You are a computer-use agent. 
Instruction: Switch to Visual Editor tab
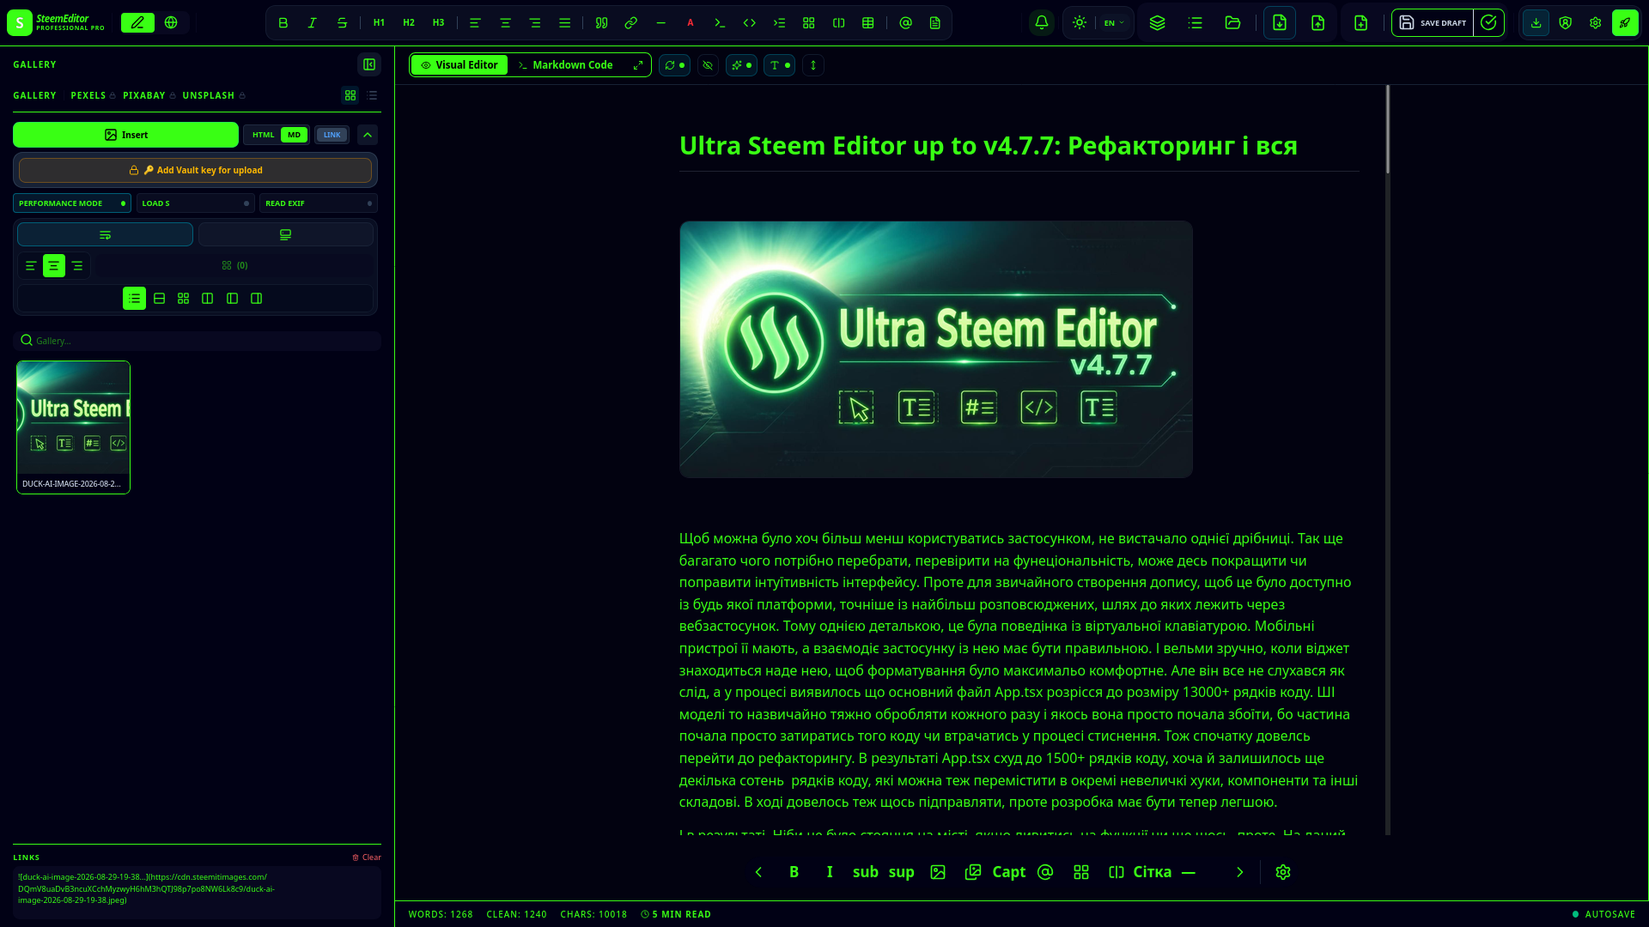click(459, 65)
